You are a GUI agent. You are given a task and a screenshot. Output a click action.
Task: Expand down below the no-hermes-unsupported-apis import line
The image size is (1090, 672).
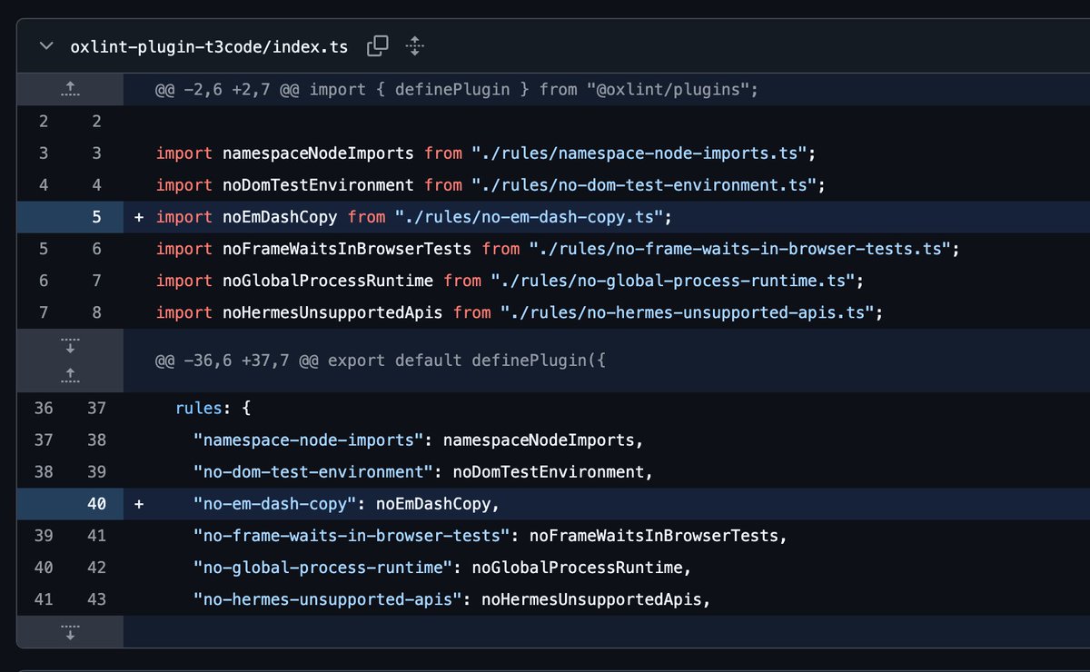pyautogui.click(x=70, y=345)
